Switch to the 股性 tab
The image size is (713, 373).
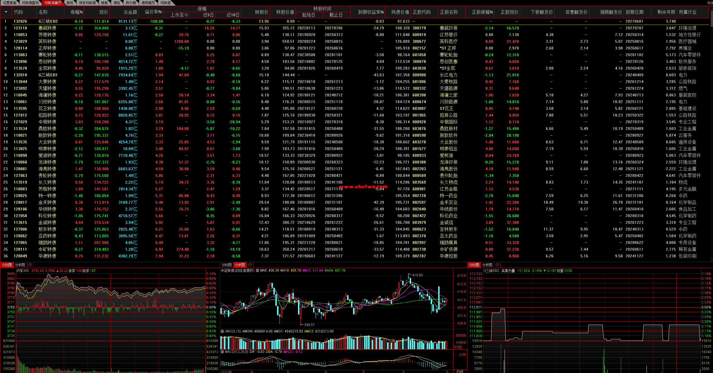[x=70, y=3]
